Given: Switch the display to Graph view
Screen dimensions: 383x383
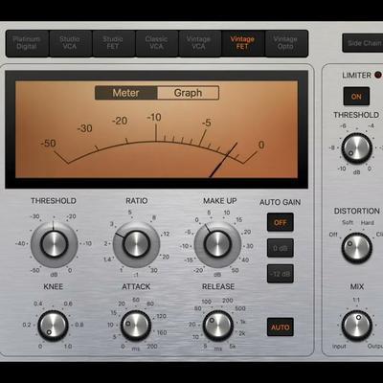Looking at the screenshot, I should tap(188, 93).
